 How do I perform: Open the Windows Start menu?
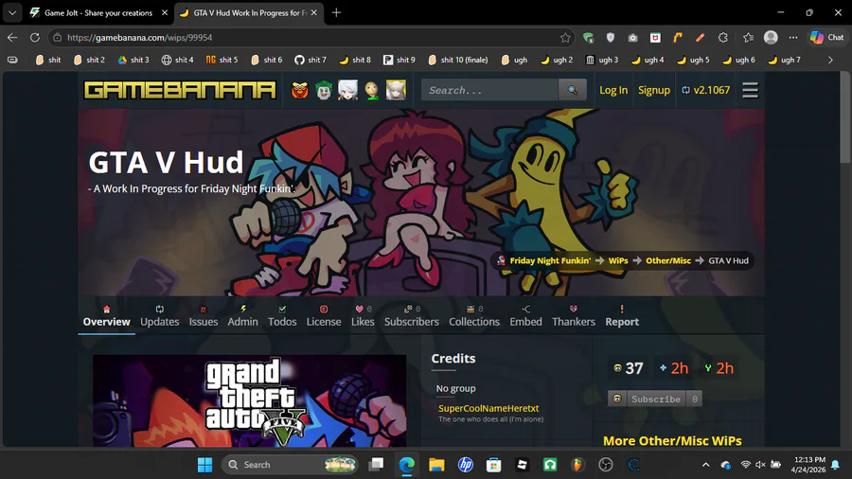click(204, 465)
